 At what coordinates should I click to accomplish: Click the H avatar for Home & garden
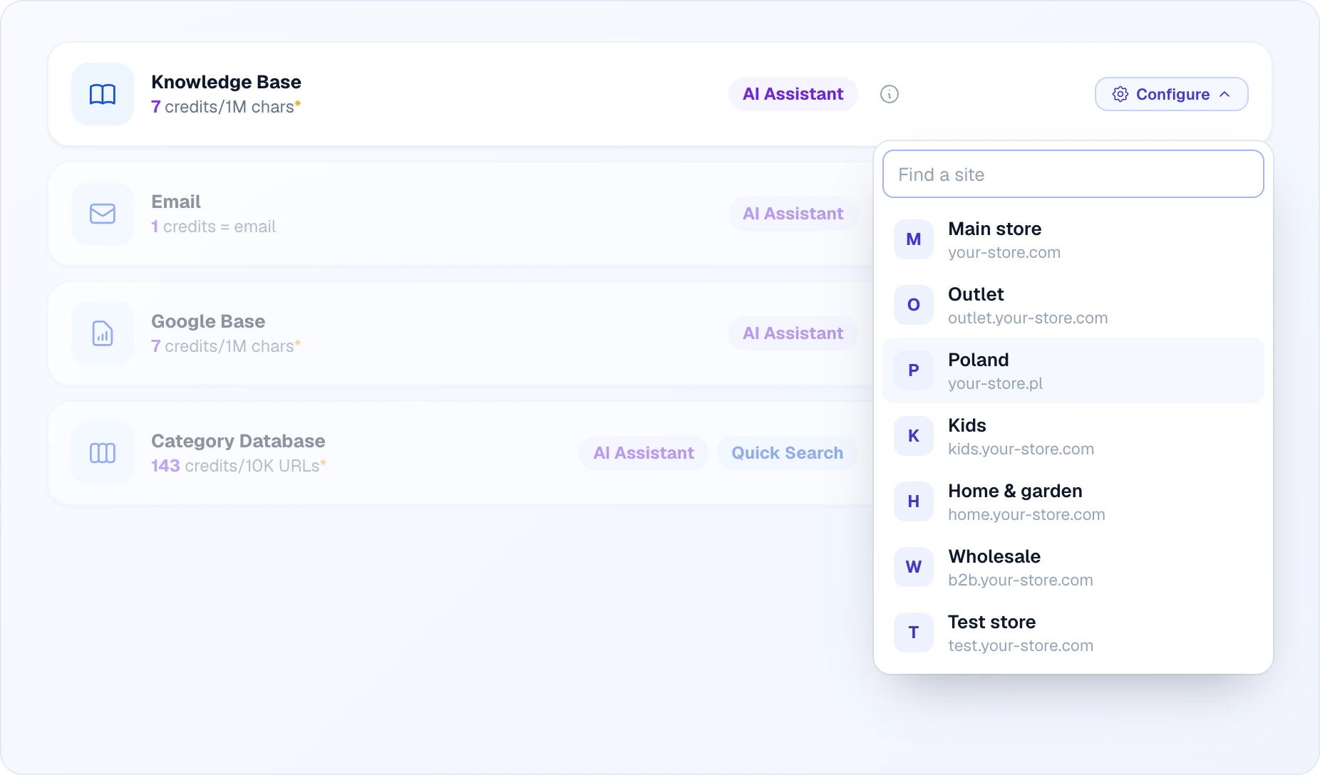[x=914, y=501]
